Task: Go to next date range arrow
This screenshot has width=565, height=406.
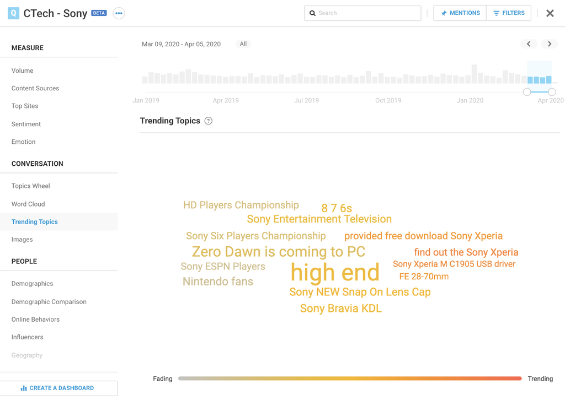Action: tap(549, 44)
